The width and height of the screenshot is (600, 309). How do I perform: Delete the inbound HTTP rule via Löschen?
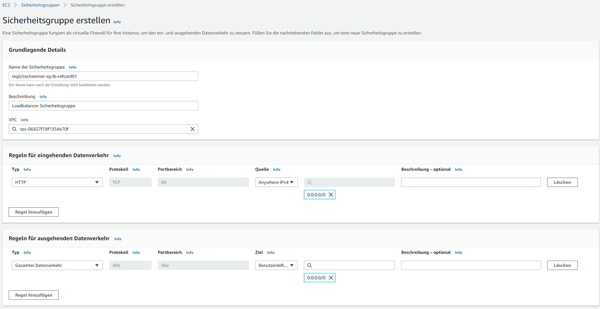(562, 182)
